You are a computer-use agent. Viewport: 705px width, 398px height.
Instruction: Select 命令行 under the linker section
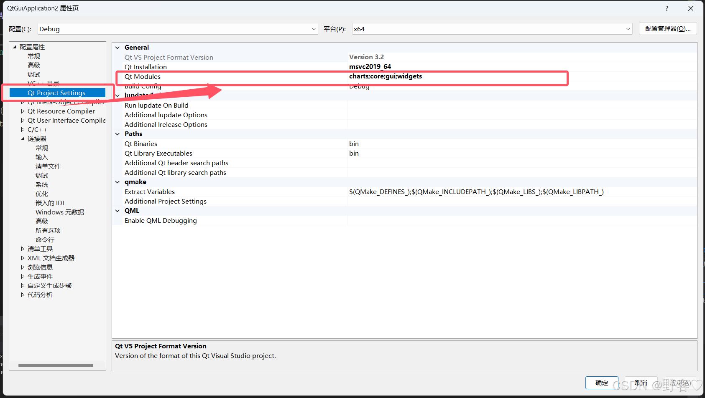point(45,239)
